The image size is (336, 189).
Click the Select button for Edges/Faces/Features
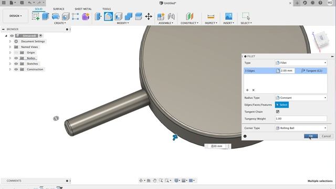[282, 105]
